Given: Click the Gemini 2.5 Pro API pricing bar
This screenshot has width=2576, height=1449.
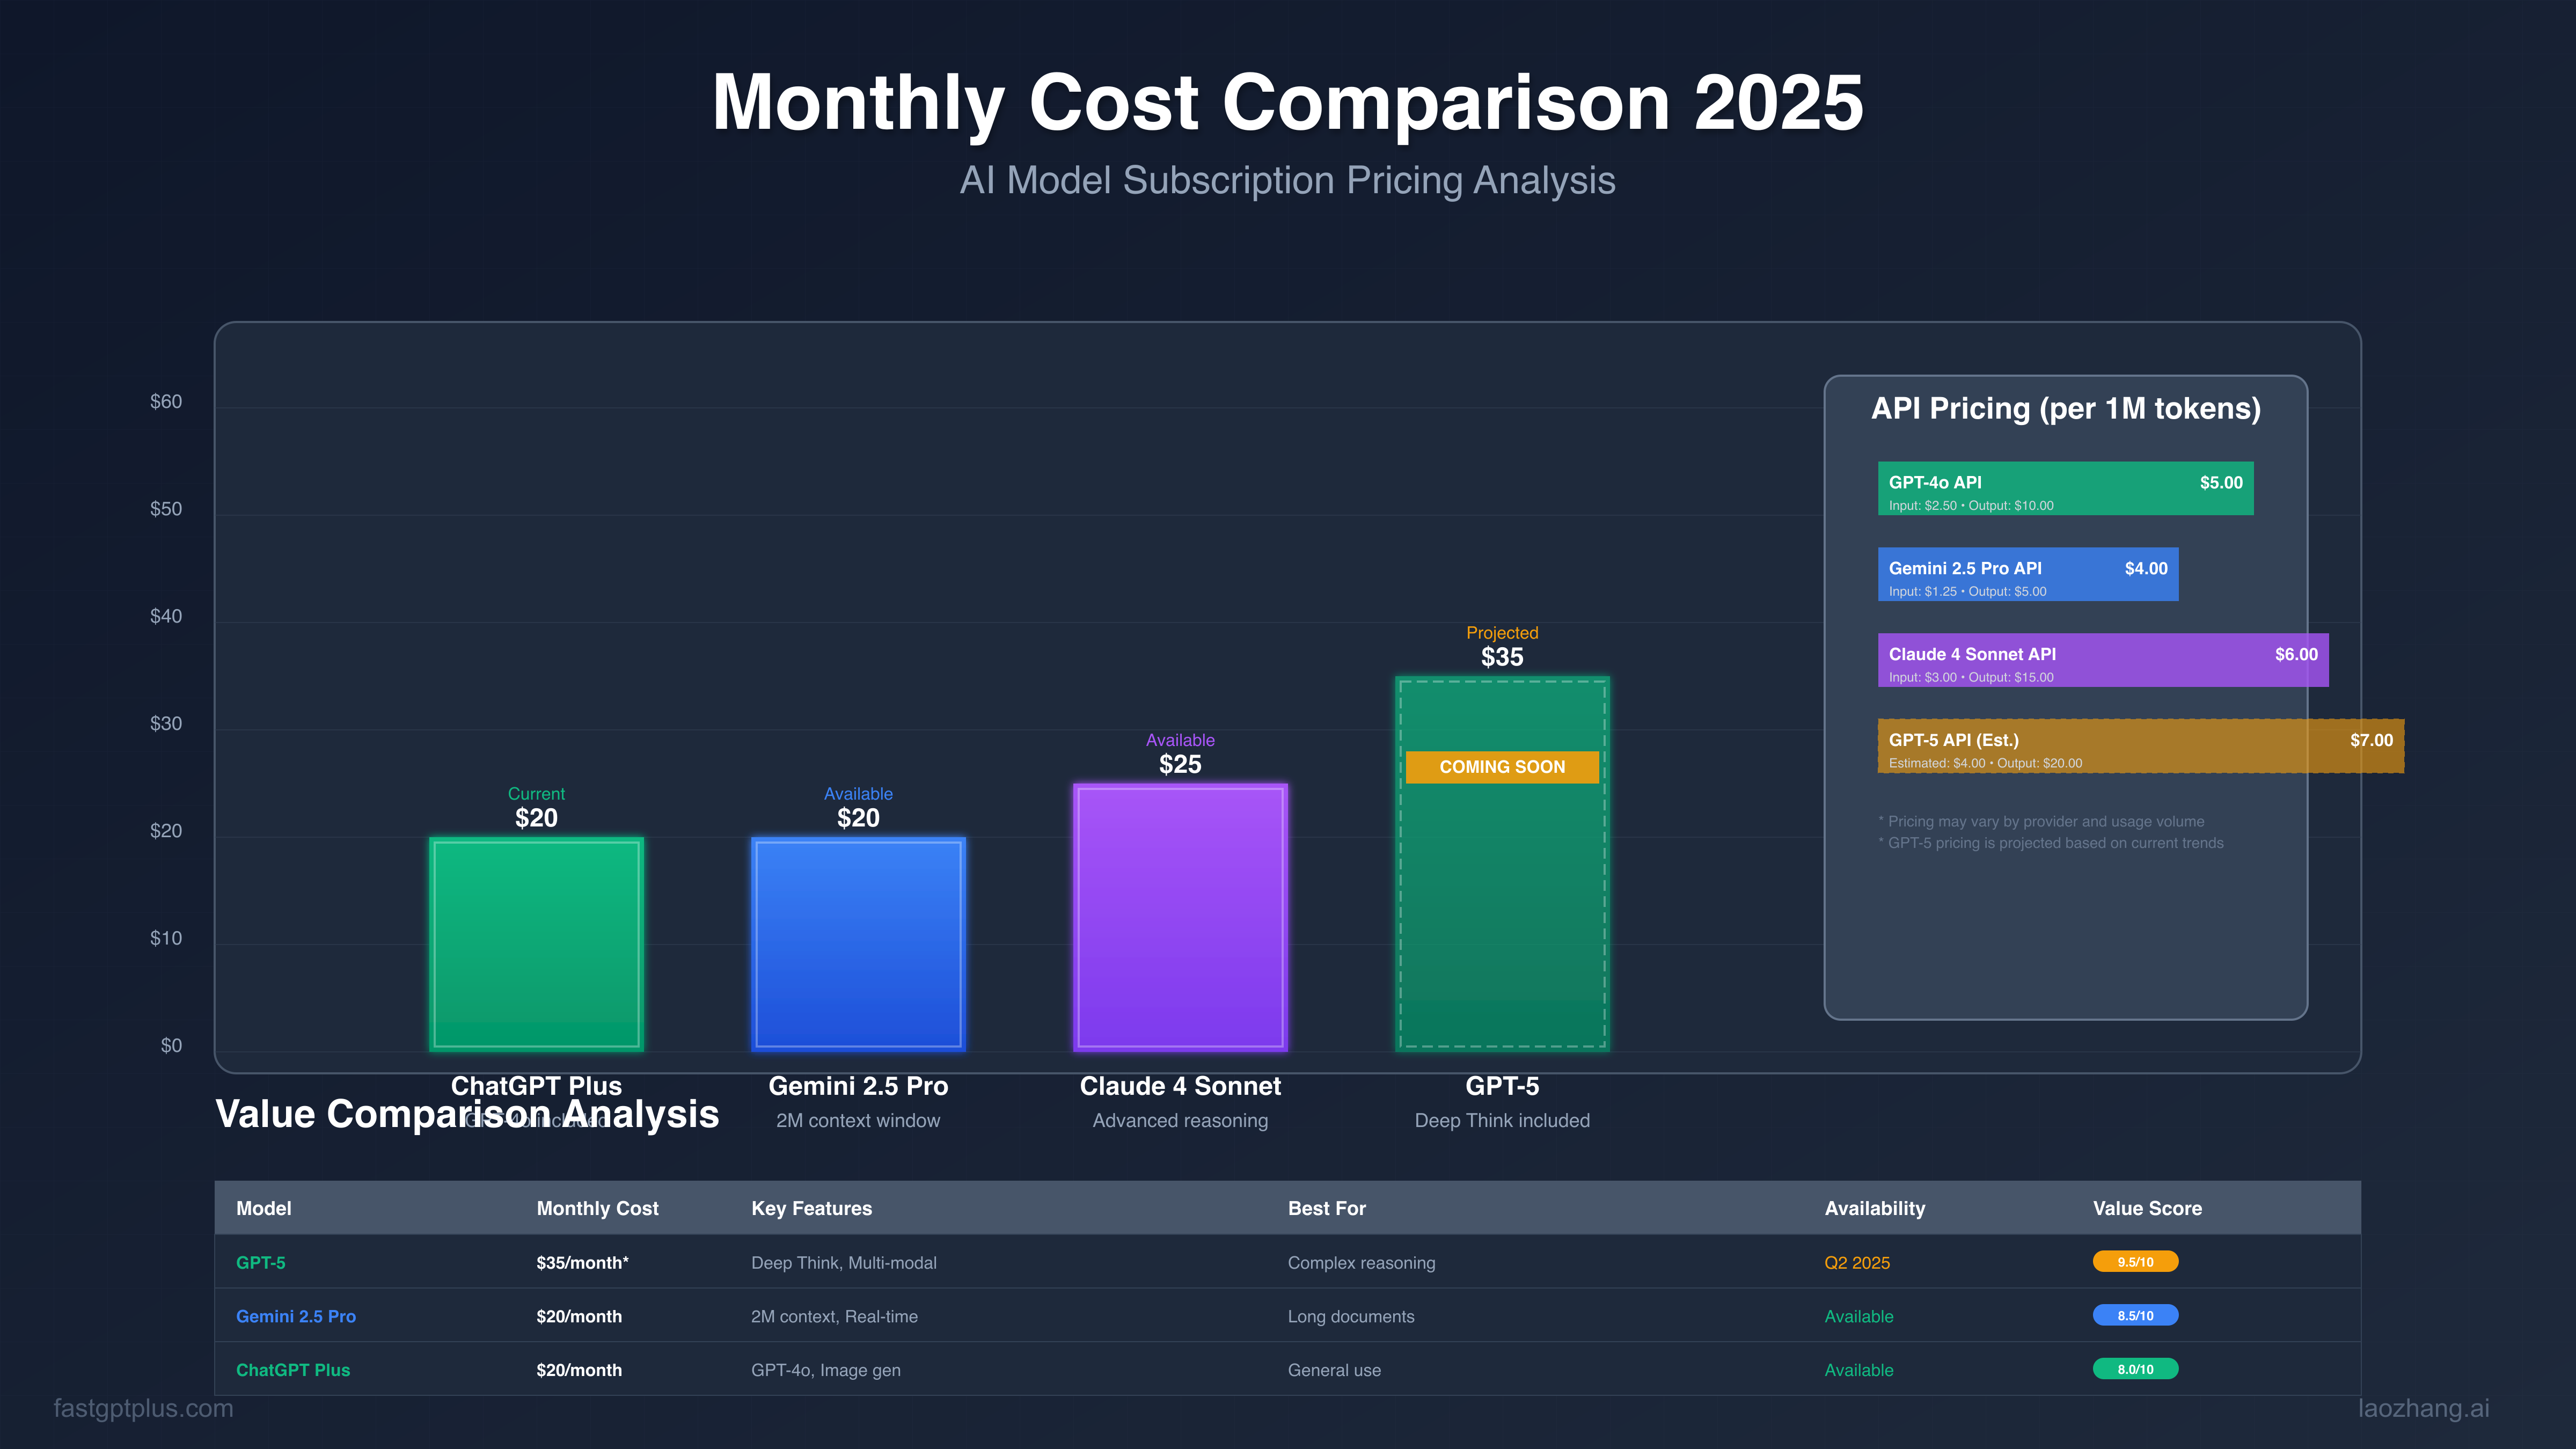Looking at the screenshot, I should pos(2028,574).
